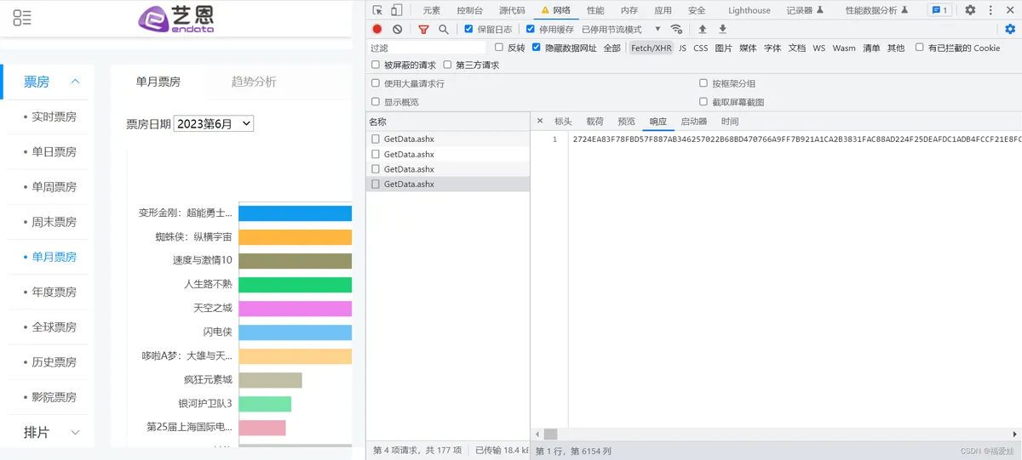Switch to the 趋势分析 tab

point(254,82)
